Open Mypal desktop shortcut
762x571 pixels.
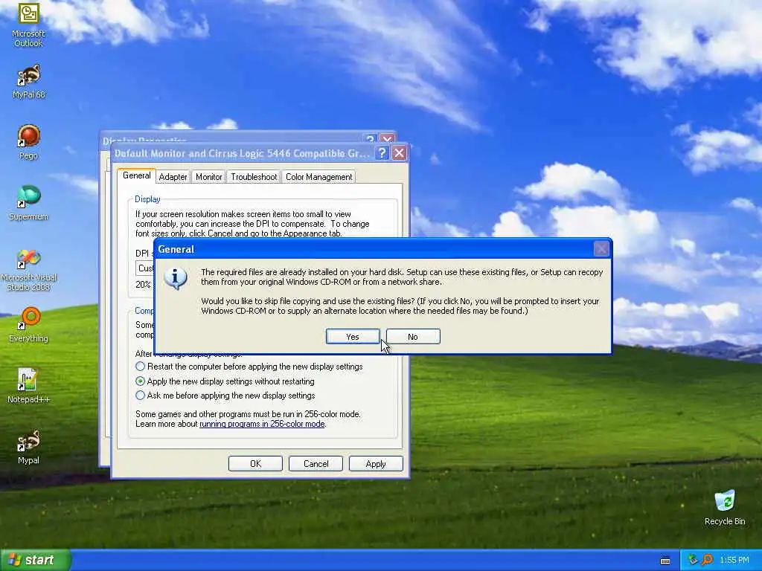tap(28, 447)
